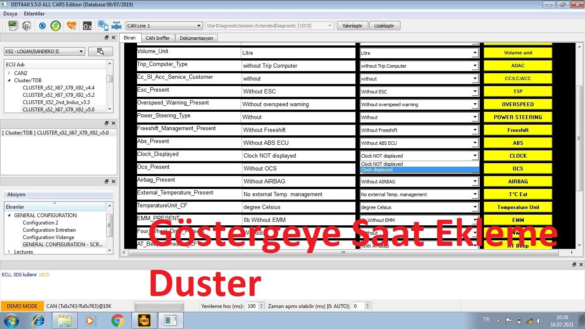Toggle the DEMO MODE button
Image resolution: width=585 pixels, height=329 pixels.
[x=22, y=306]
